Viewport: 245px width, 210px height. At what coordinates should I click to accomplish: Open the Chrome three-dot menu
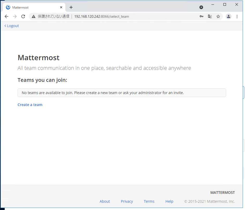point(237,16)
